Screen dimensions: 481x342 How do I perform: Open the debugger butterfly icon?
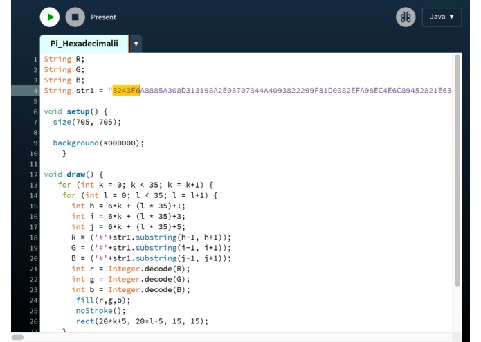(406, 17)
